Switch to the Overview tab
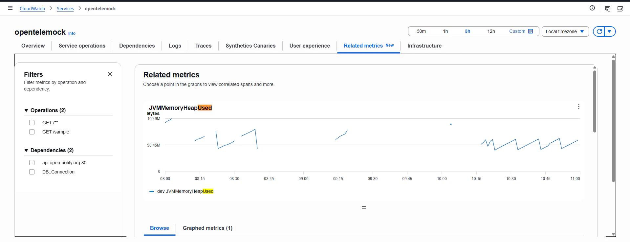630x242 pixels. click(33, 46)
